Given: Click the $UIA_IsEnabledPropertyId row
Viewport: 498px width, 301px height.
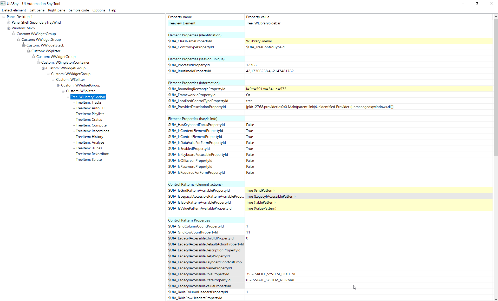Looking at the screenshot, I should [330, 149].
